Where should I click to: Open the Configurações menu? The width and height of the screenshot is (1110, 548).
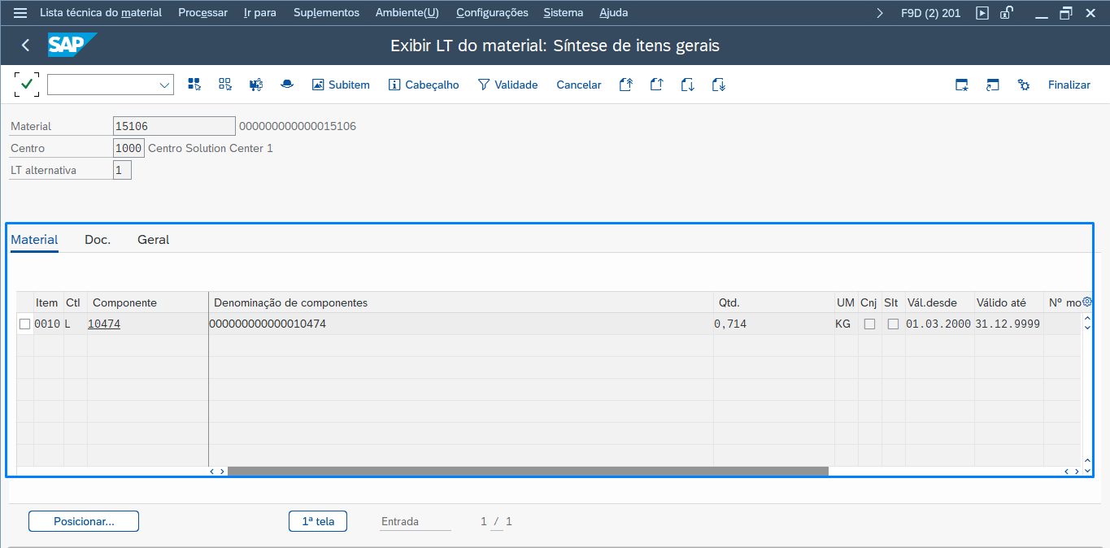pyautogui.click(x=492, y=13)
